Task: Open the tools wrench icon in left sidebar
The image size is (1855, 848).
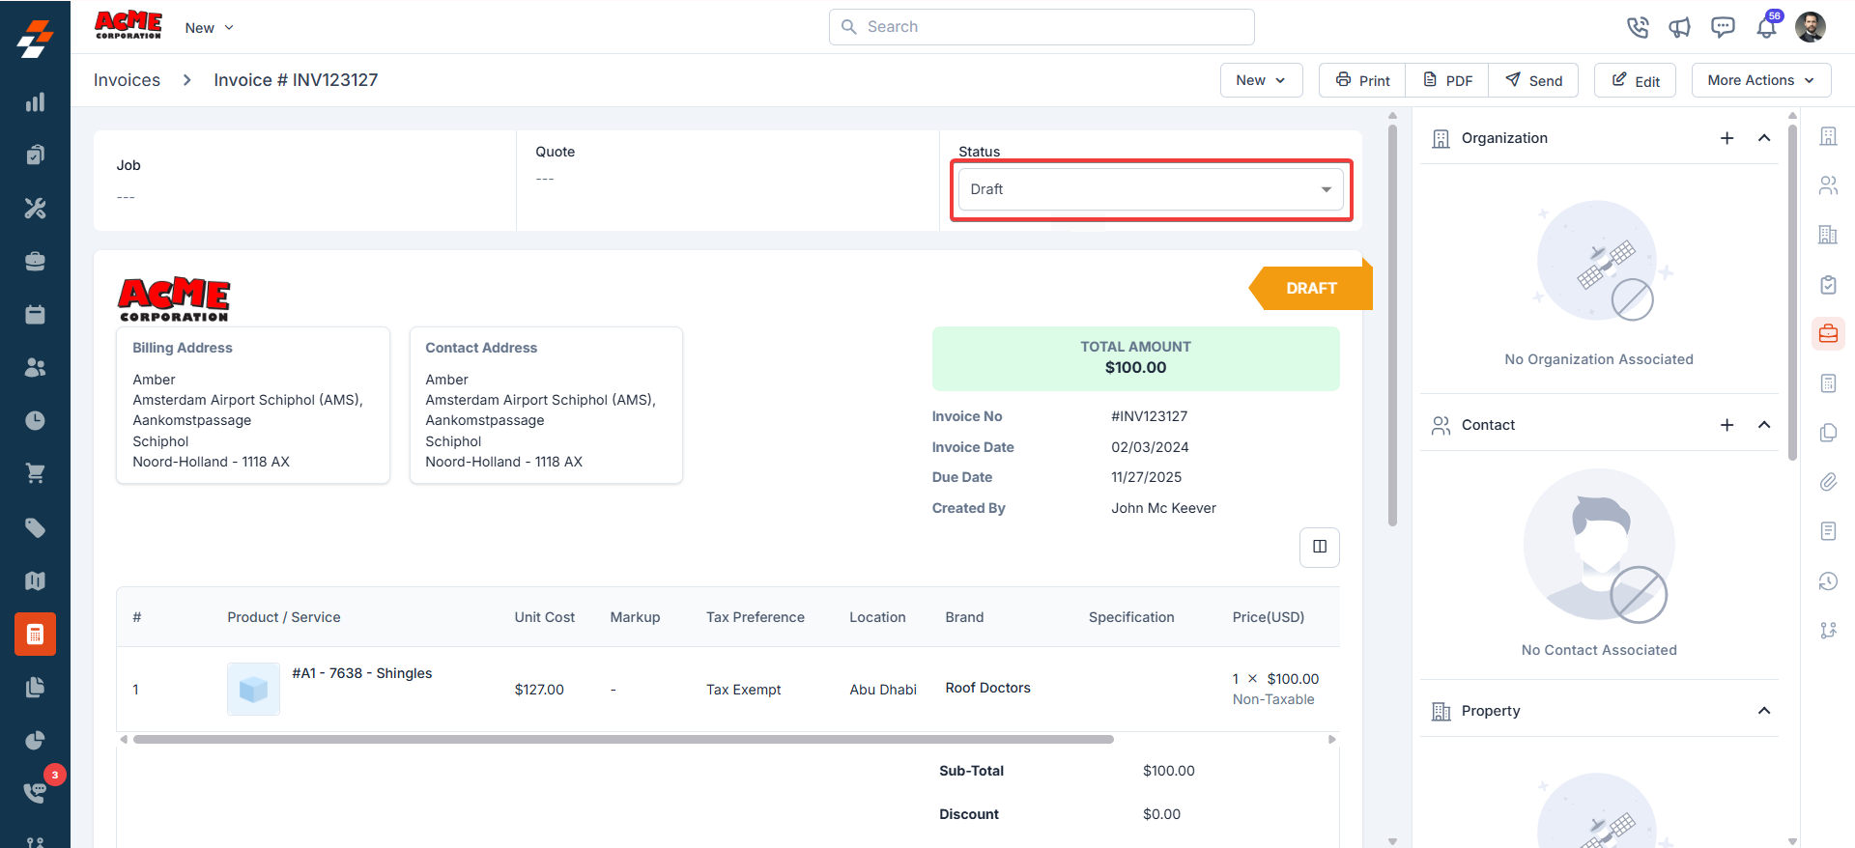Action: [x=35, y=208]
